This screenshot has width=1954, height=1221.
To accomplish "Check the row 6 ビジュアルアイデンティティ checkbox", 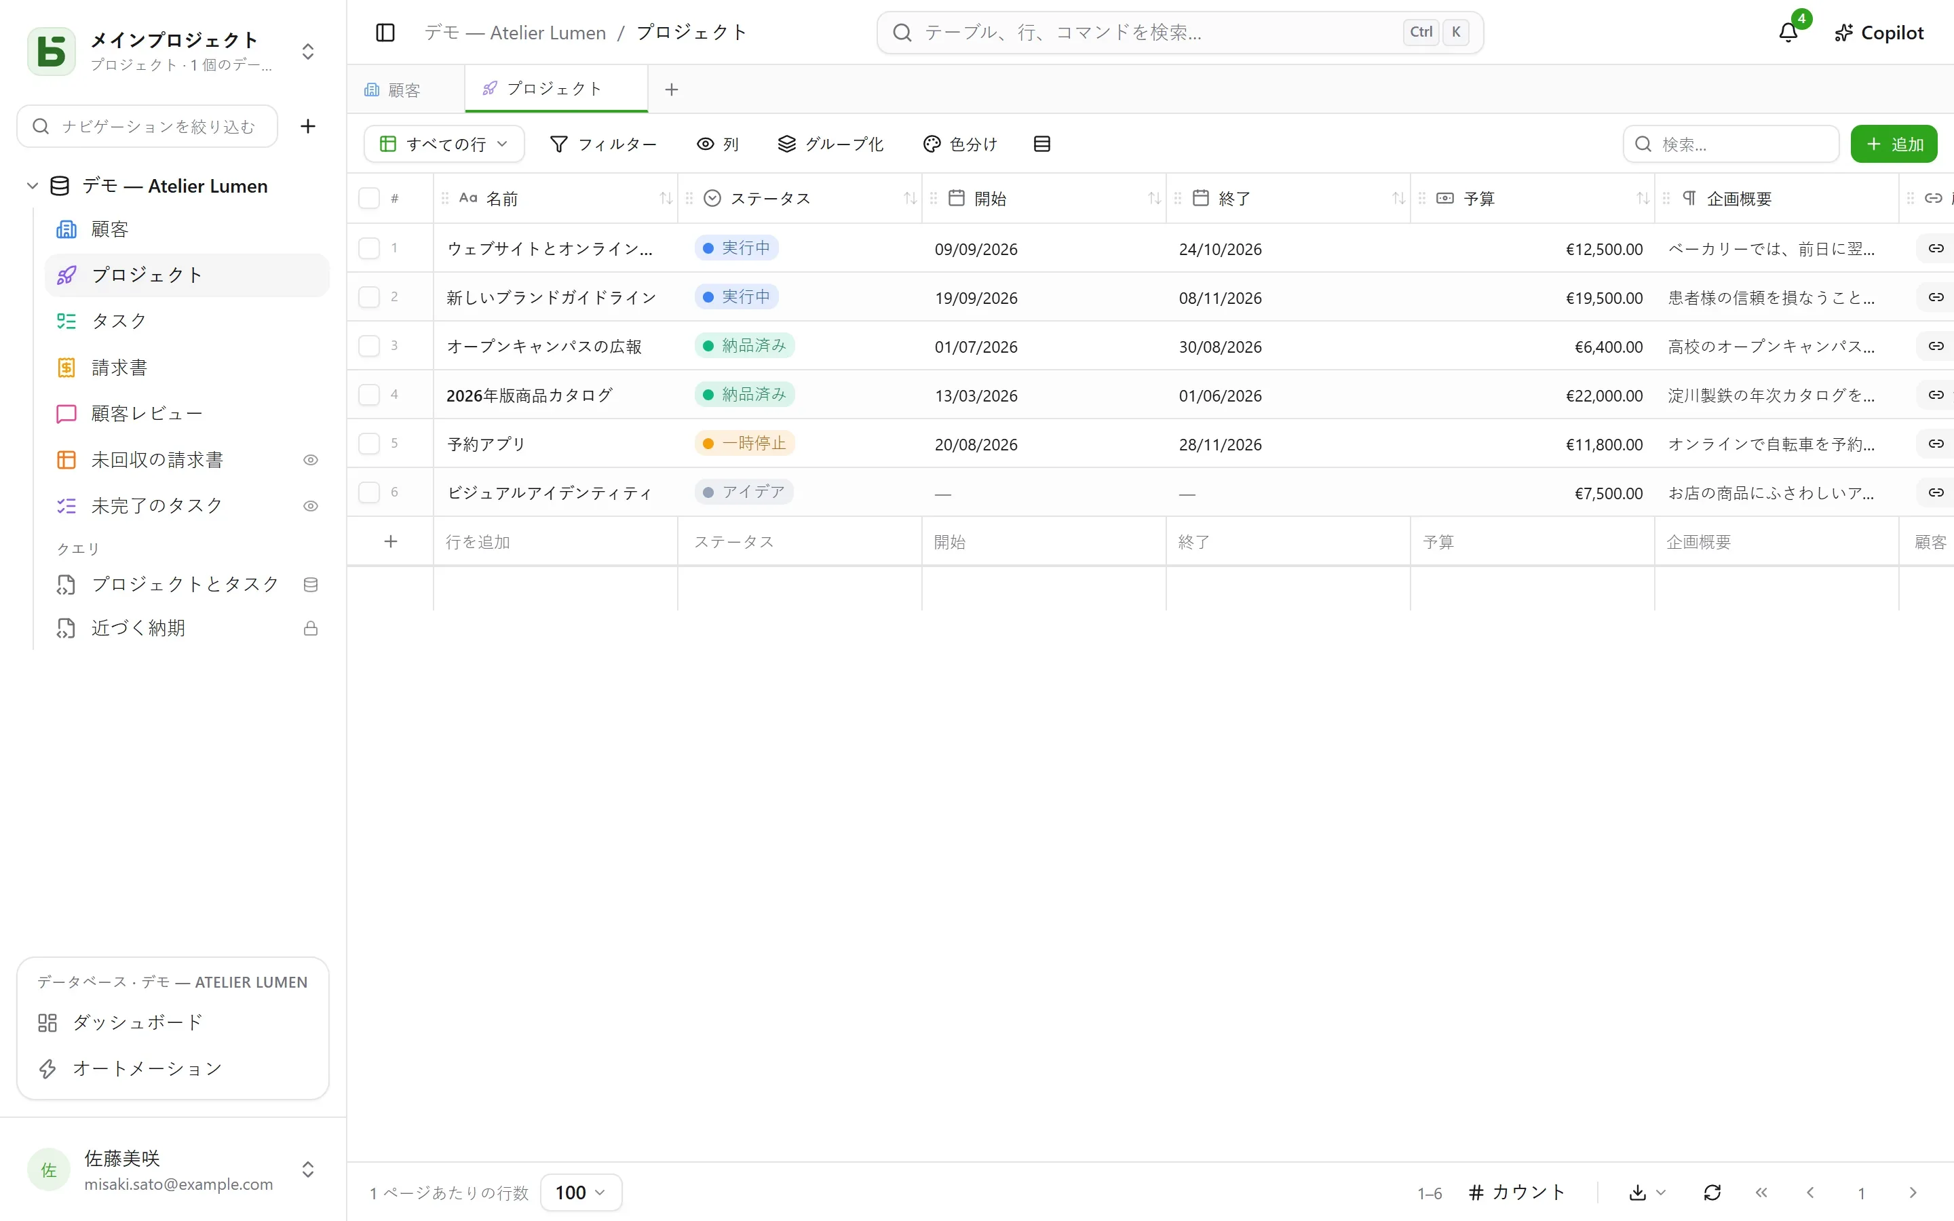I will (369, 492).
